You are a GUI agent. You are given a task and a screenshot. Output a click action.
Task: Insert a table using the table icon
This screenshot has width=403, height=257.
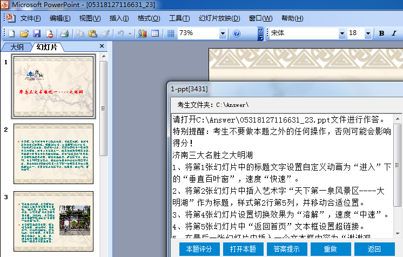[x=155, y=33]
